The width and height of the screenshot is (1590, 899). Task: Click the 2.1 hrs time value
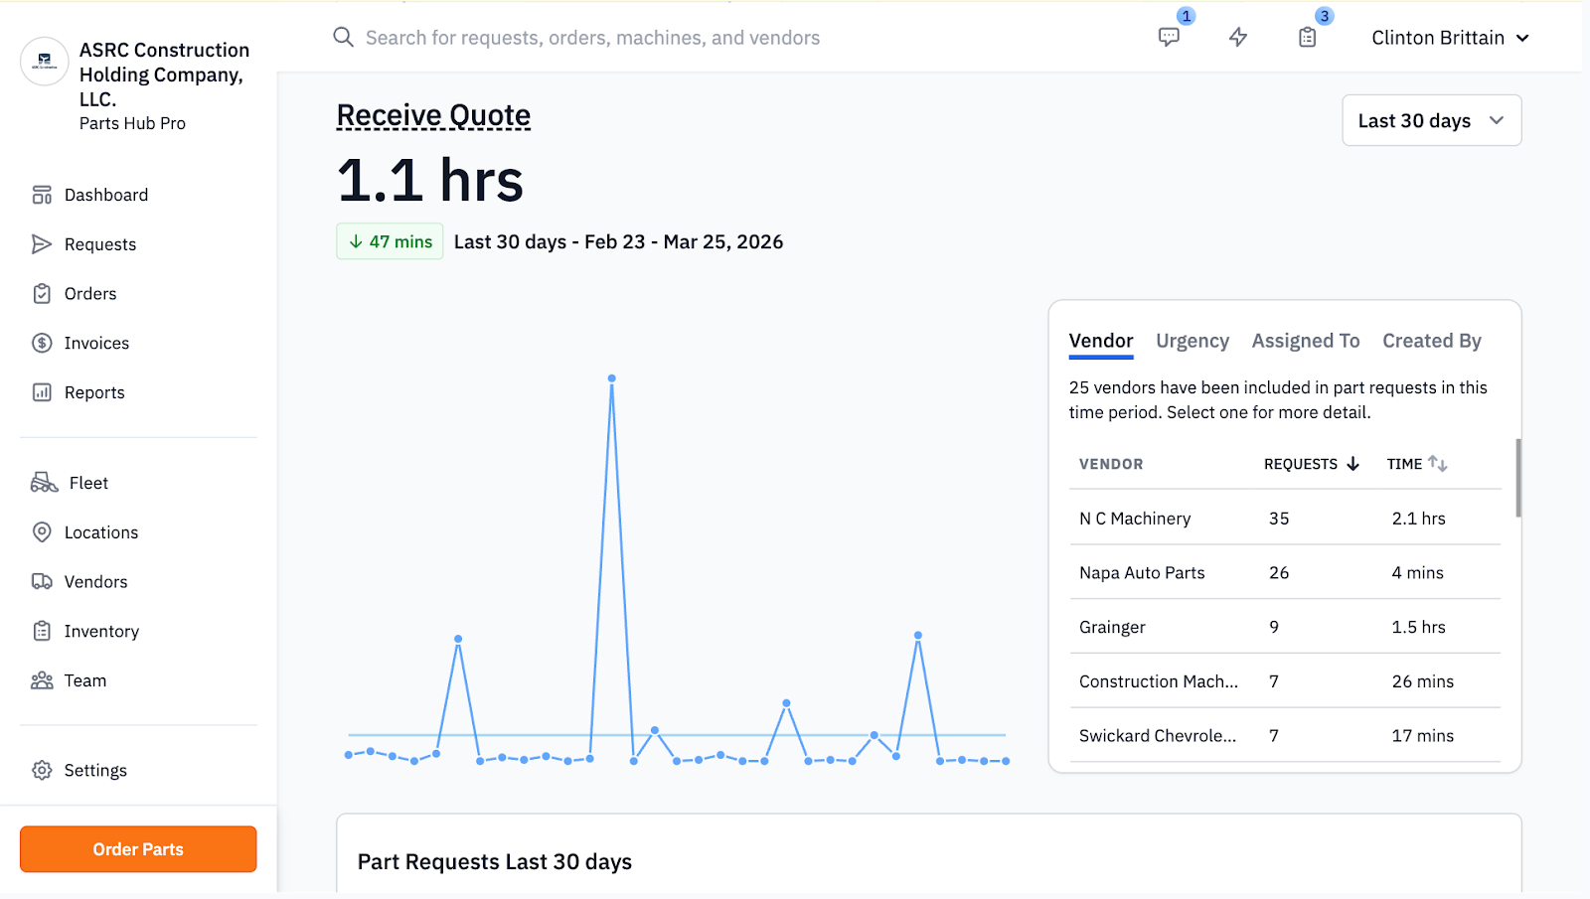tap(1418, 519)
